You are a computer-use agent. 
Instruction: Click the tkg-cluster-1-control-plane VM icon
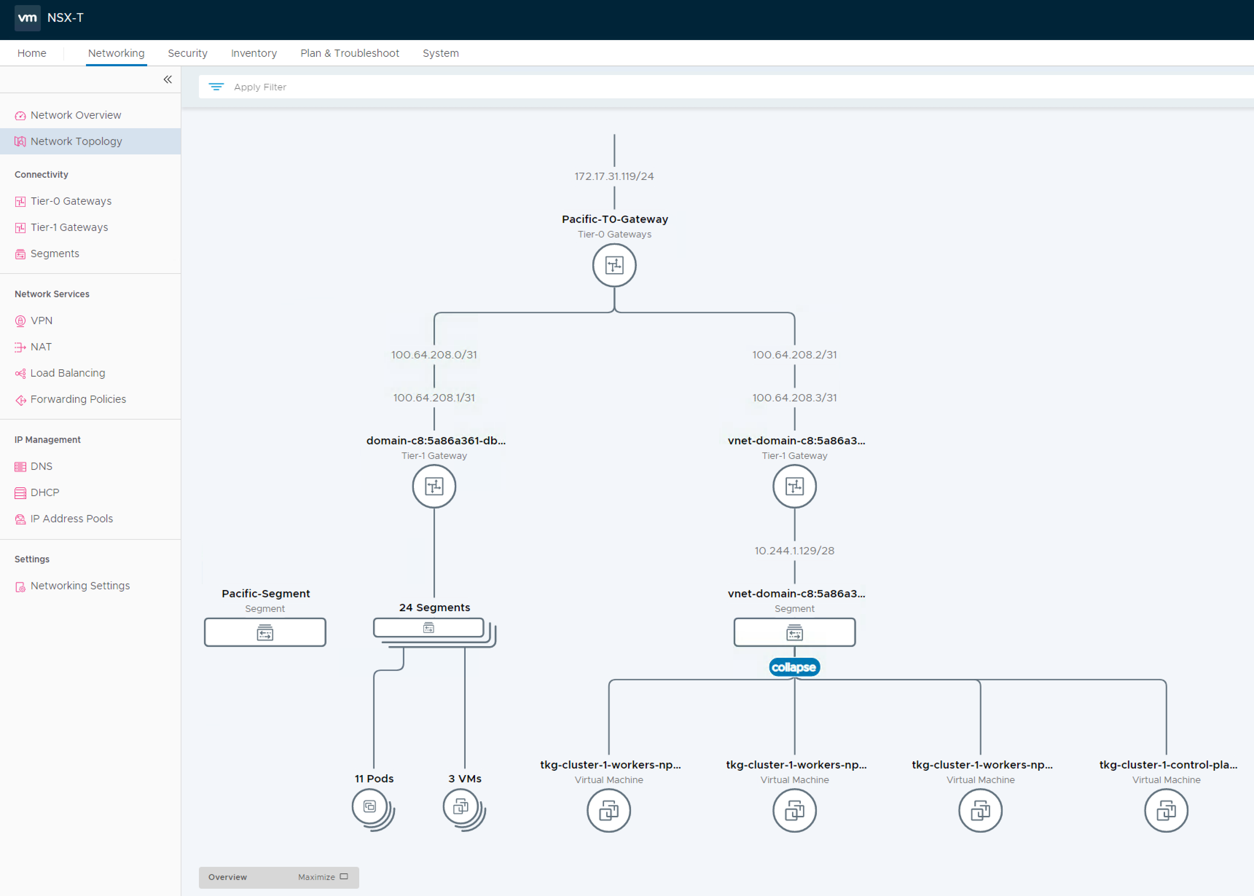point(1166,810)
